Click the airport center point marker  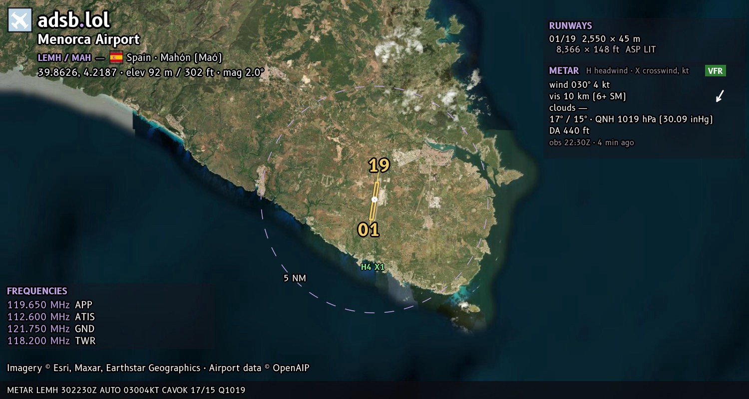coord(374,199)
